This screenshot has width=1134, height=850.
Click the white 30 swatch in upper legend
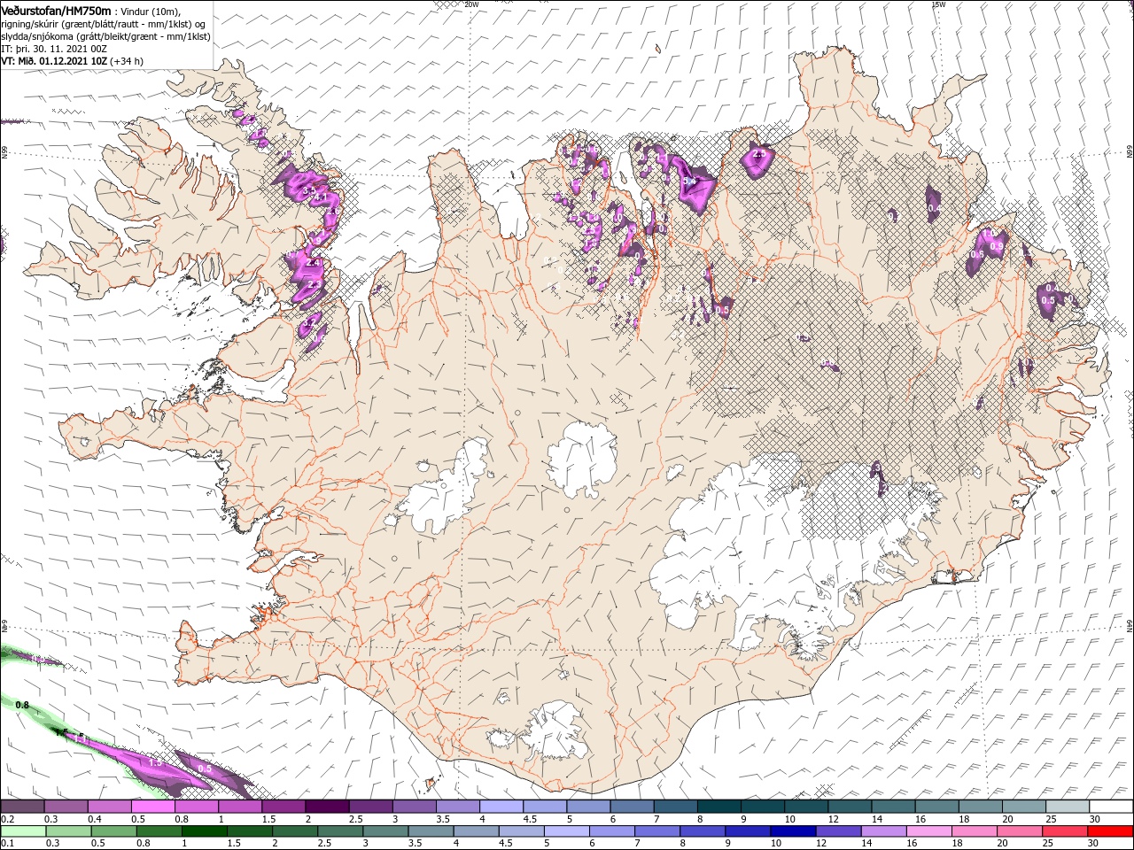[x=1112, y=807]
